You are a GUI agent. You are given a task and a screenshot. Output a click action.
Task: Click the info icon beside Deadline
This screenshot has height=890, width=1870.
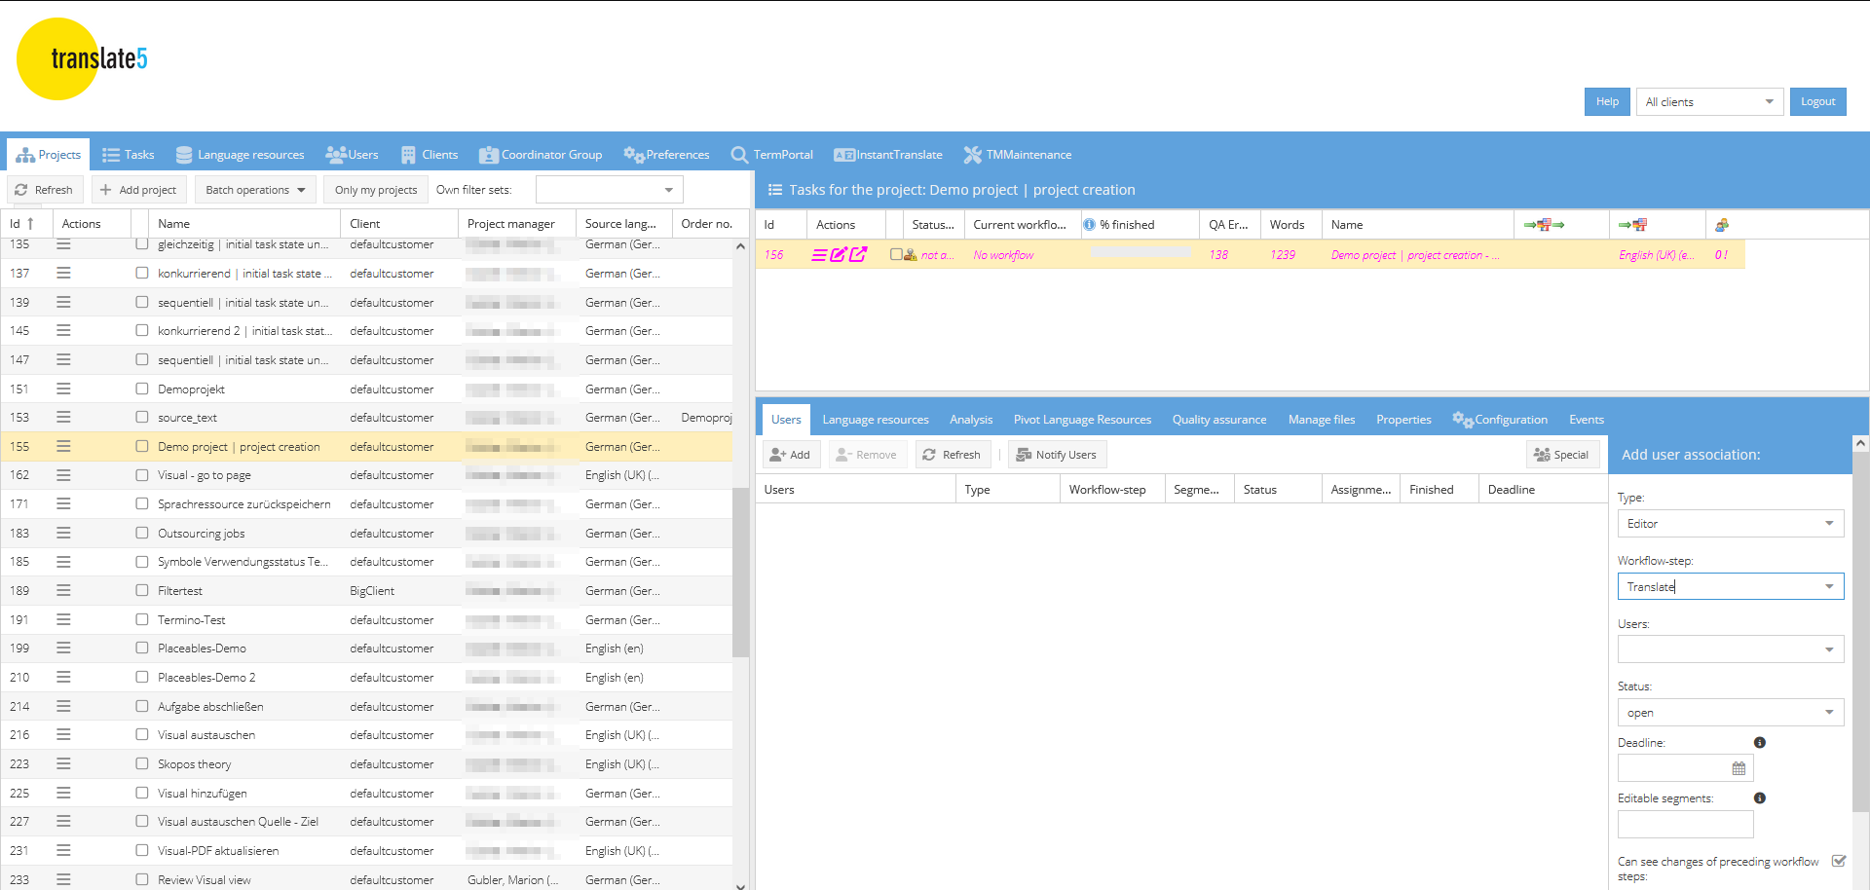pos(1759,743)
